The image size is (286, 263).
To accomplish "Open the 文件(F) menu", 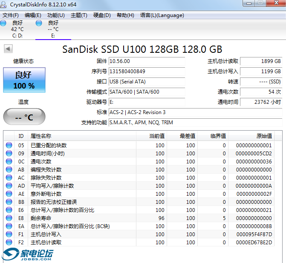I will coord(11,15).
